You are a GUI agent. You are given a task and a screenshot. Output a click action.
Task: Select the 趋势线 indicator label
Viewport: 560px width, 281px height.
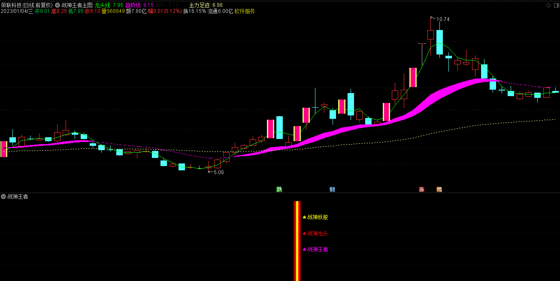pos(133,5)
